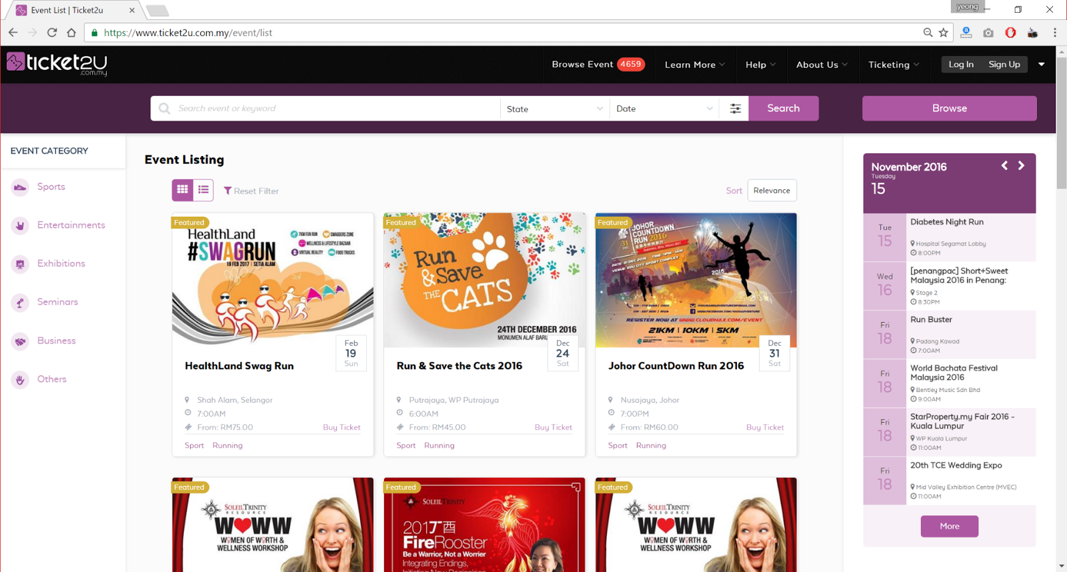1067x572 pixels.
Task: Expand the caret next to Sign Up
Action: [1042, 64]
